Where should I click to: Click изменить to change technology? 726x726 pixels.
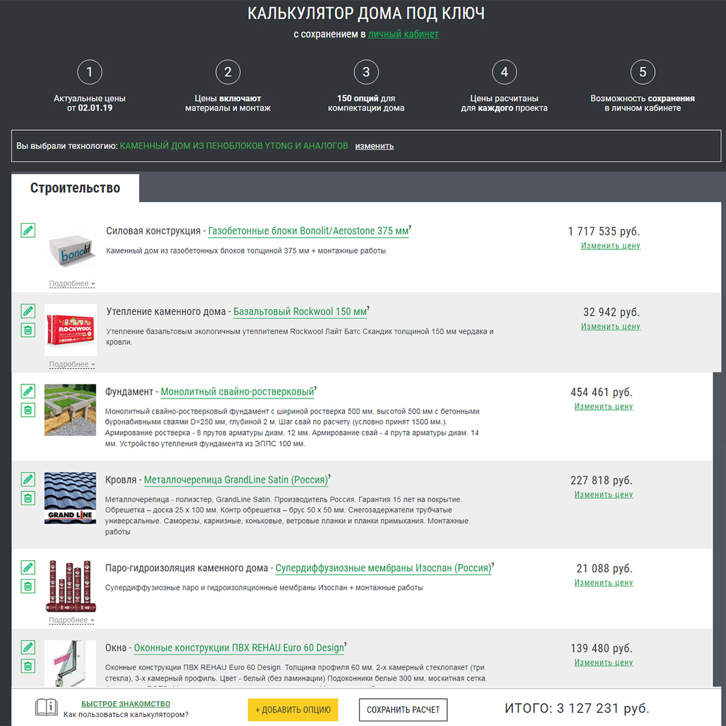pos(374,146)
